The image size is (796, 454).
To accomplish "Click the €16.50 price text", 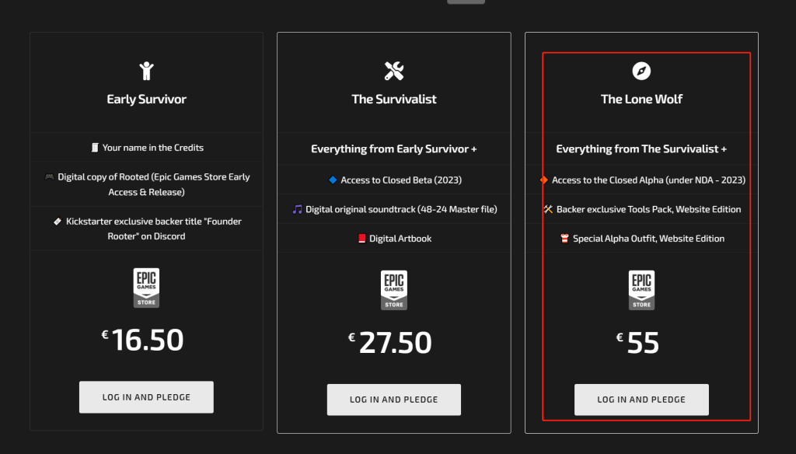I will [142, 340].
